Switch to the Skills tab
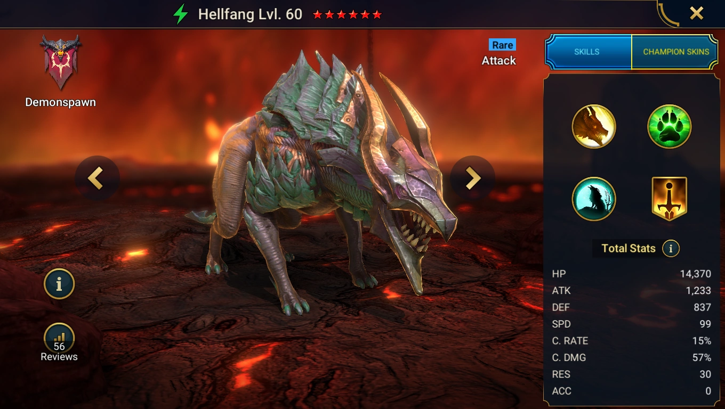Image resolution: width=725 pixels, height=409 pixels. 587,52
